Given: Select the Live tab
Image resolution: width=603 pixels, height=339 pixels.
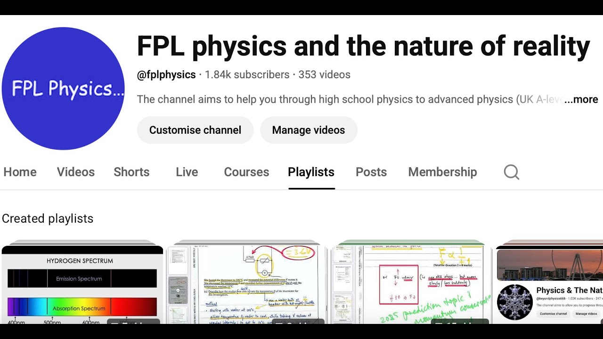Looking at the screenshot, I should pyautogui.click(x=187, y=172).
